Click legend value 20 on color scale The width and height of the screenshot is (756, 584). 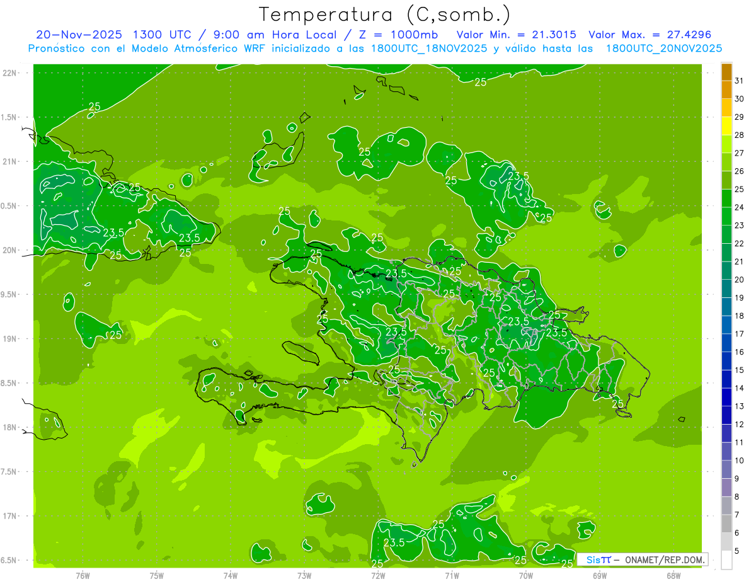[x=740, y=280]
